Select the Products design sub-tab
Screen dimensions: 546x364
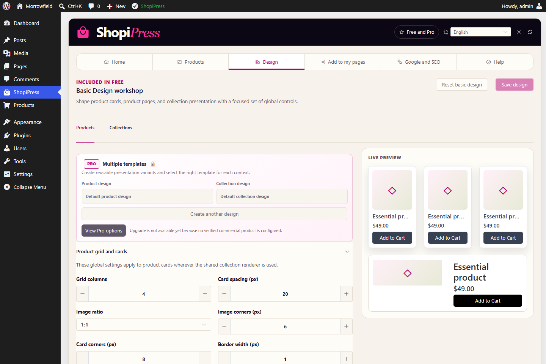(85, 128)
